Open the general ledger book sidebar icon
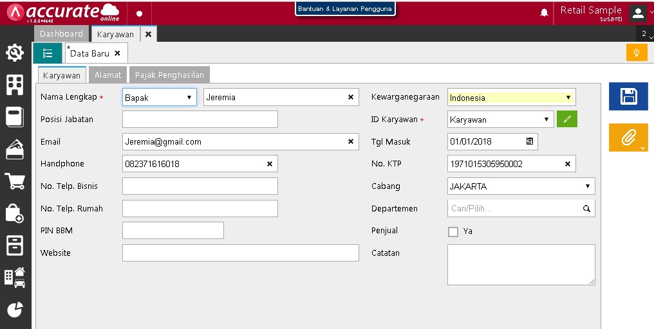Viewport: 654px width, 329px height. tap(15, 117)
